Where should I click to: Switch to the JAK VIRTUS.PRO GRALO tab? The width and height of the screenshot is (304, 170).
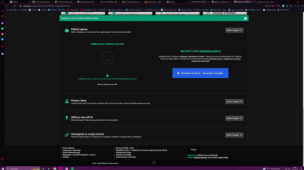tap(199, 2)
